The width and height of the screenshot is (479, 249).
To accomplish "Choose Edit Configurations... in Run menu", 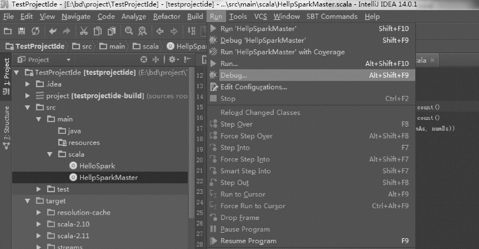I will coord(311,87).
